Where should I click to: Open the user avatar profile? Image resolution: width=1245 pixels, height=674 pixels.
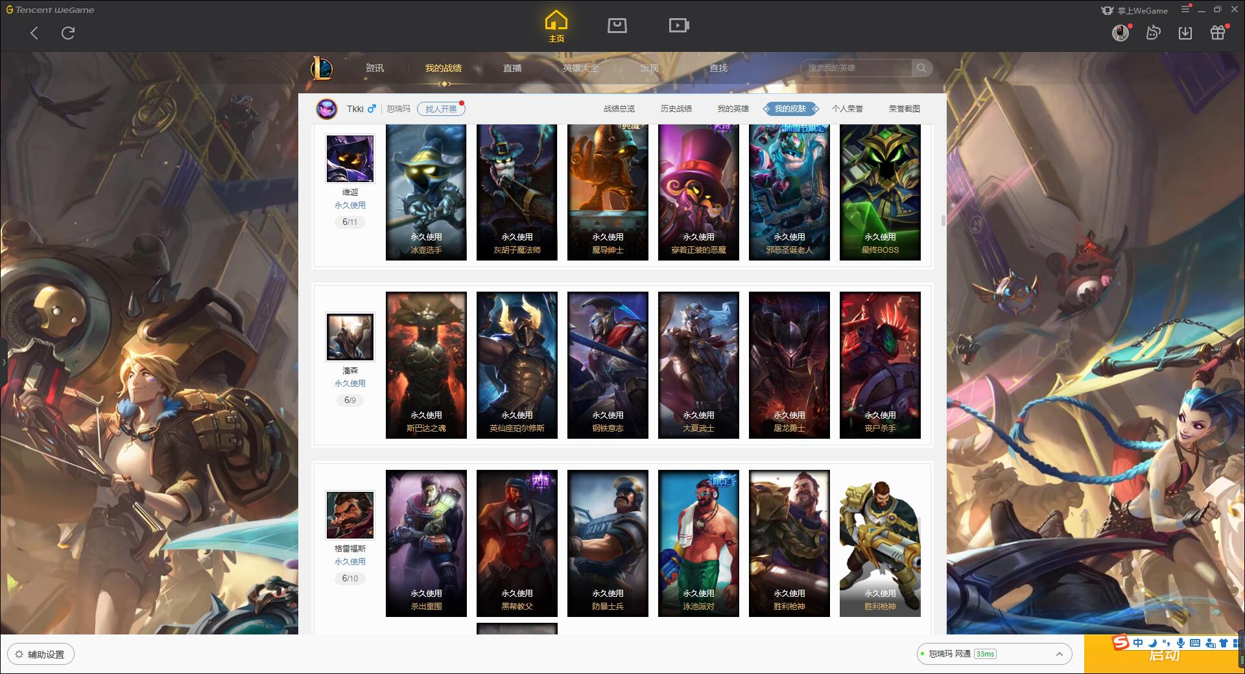pos(1120,33)
